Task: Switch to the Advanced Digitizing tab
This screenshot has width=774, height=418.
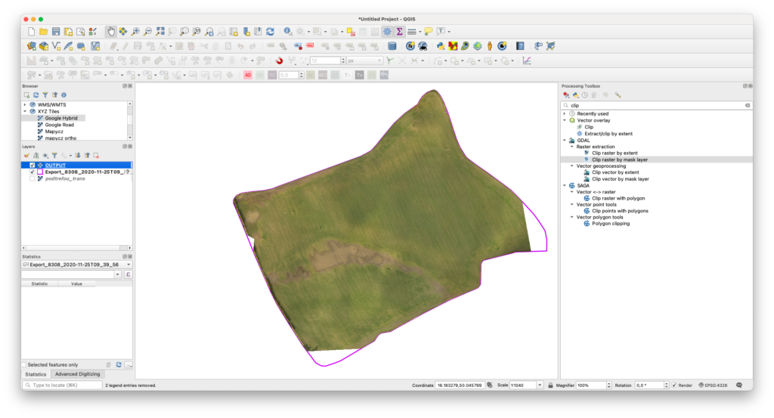Action: (77, 374)
